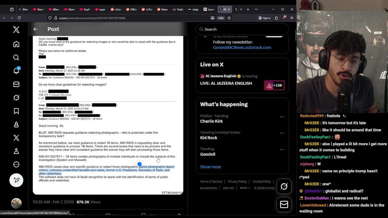This screenshot has width=388, height=218.
Task: Open options for Charlie Kirk trend
Action: tap(282, 117)
